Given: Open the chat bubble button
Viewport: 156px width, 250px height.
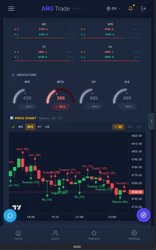Looking at the screenshot, I should tap(10, 216).
